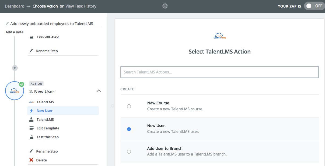Click the Zapier loading asterisk icon
325x166 pixels.
[x=165, y=6]
